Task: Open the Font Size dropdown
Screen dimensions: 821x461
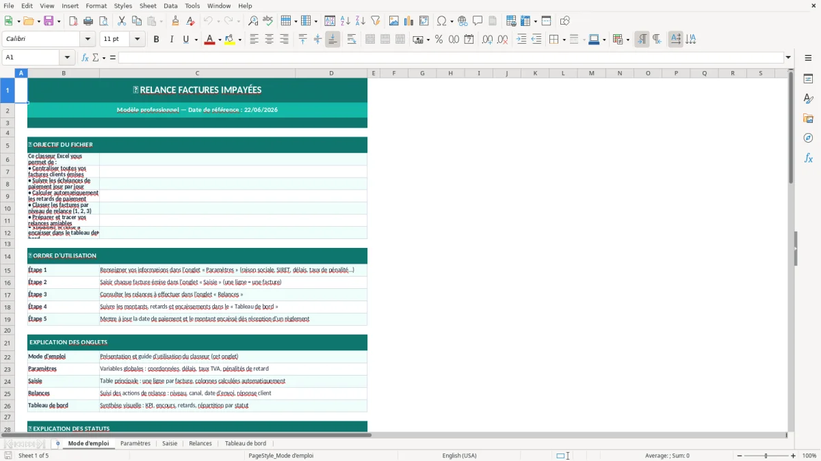Action: coord(138,40)
